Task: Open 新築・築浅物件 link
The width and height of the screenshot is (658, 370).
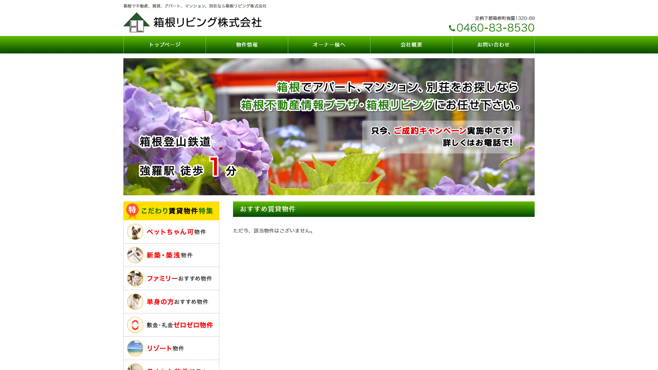Action: pos(171,255)
